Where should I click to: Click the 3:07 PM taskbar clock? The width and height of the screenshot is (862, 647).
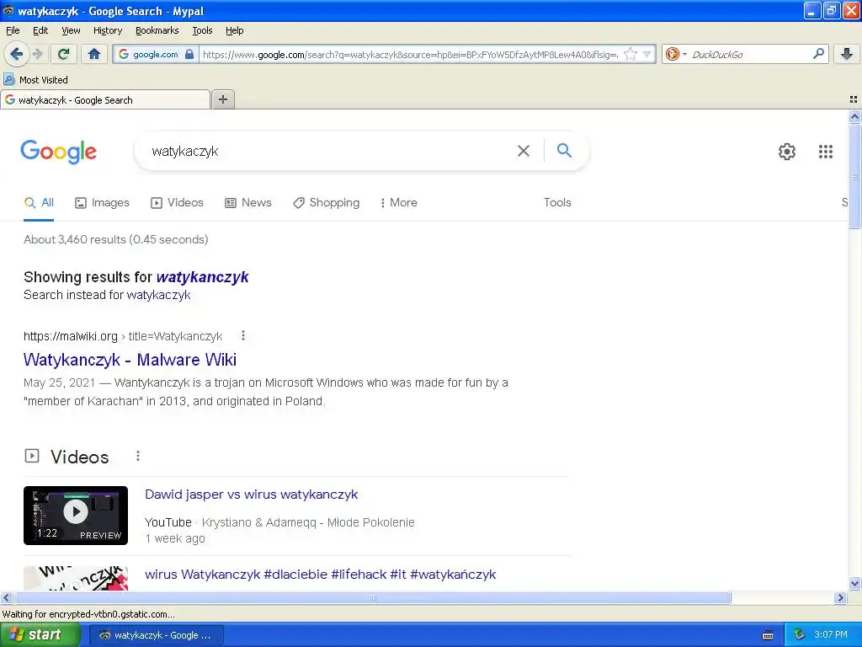pyautogui.click(x=831, y=635)
